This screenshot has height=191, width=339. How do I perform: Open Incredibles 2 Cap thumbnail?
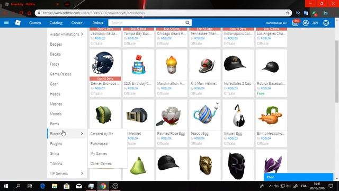pyautogui.click(x=238, y=65)
